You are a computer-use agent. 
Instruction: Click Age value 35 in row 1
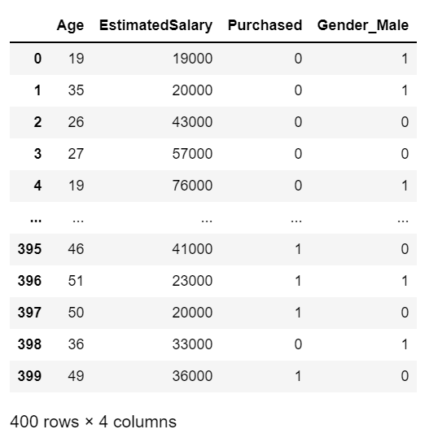pyautogui.click(x=76, y=90)
